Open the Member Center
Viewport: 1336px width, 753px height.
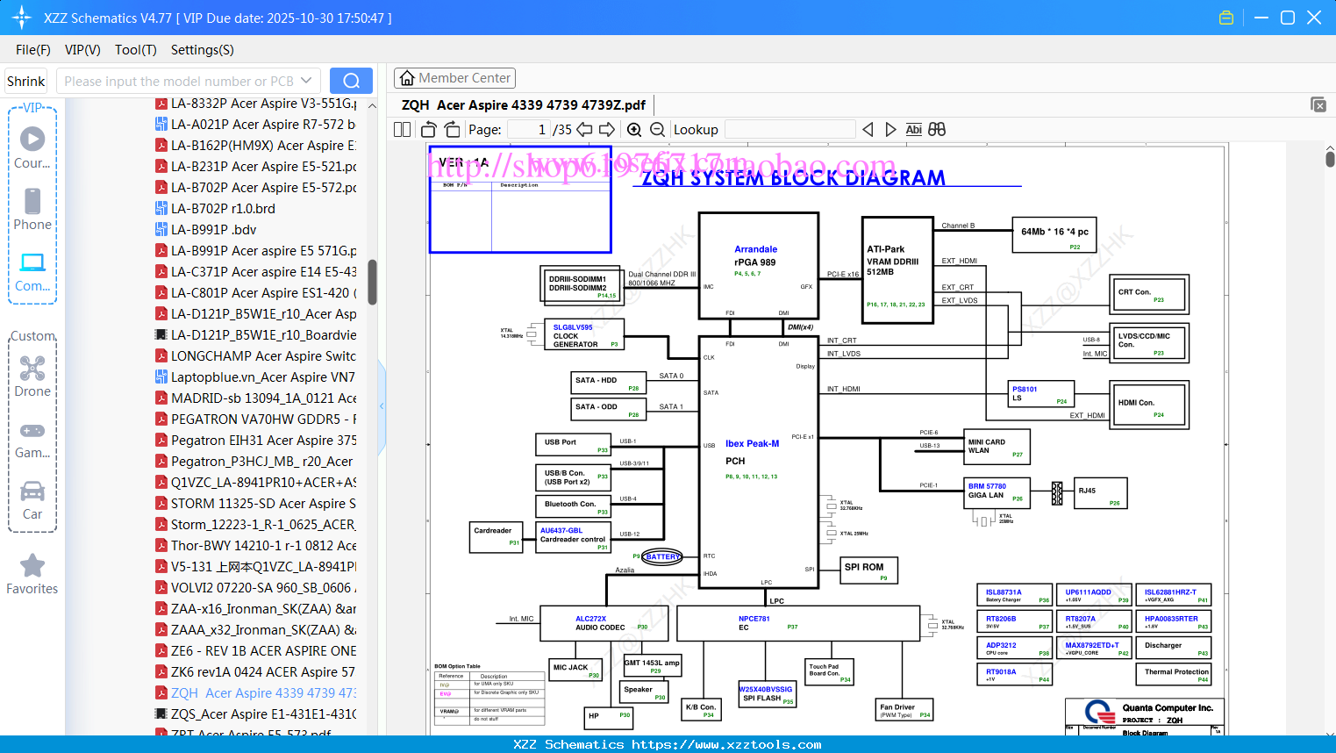[x=454, y=78]
